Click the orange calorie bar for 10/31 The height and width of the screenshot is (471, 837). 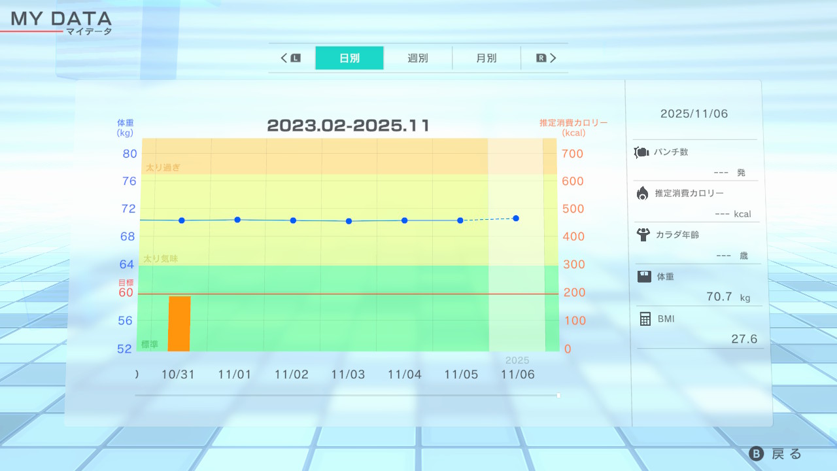pyautogui.click(x=179, y=324)
